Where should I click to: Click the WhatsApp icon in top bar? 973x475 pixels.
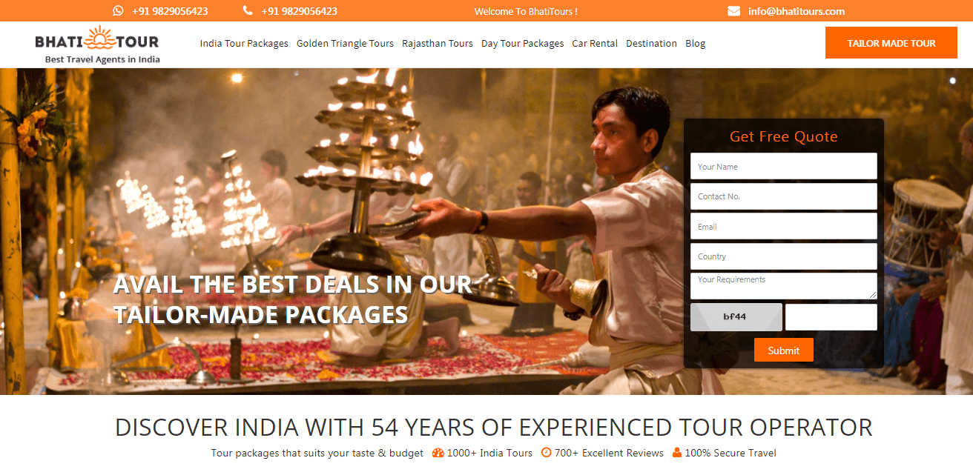point(119,11)
